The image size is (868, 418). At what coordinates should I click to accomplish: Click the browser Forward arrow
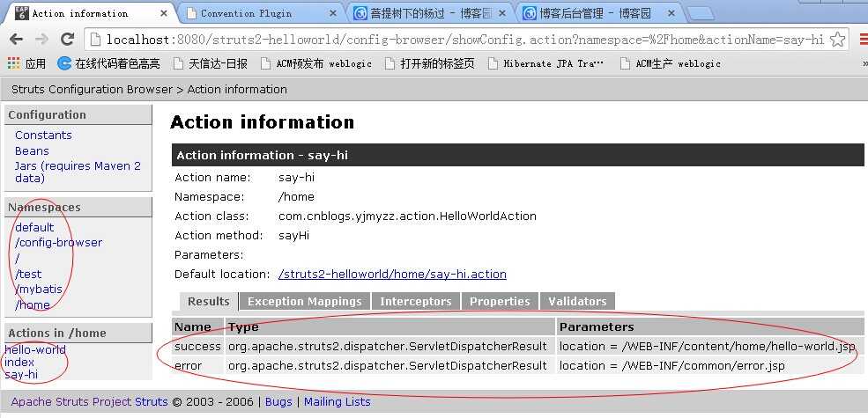tap(41, 40)
